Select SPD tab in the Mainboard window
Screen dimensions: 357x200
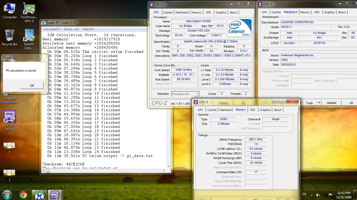click(317, 12)
